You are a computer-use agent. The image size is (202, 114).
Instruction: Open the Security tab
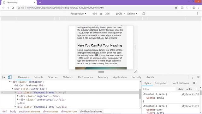click(x=136, y=77)
